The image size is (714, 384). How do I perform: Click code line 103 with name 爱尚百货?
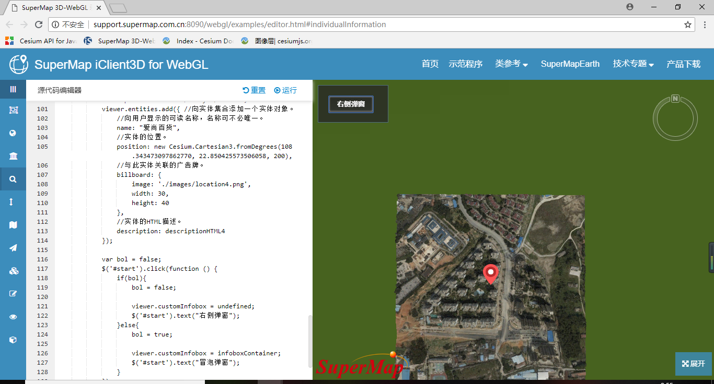point(148,128)
